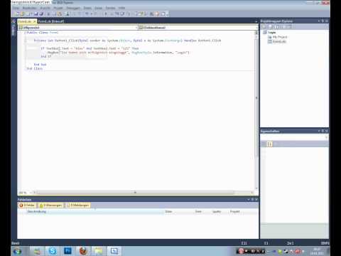This screenshot has width=341, height=256.
Task: Select Form1.vb in Projektmappen-Explorer
Action: pos(279,41)
